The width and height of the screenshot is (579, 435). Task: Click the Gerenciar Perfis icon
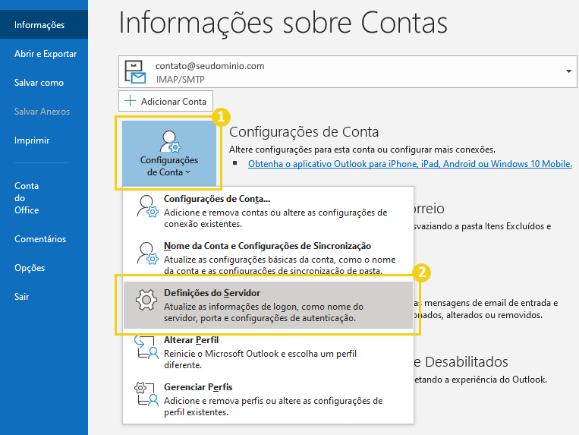click(x=145, y=394)
